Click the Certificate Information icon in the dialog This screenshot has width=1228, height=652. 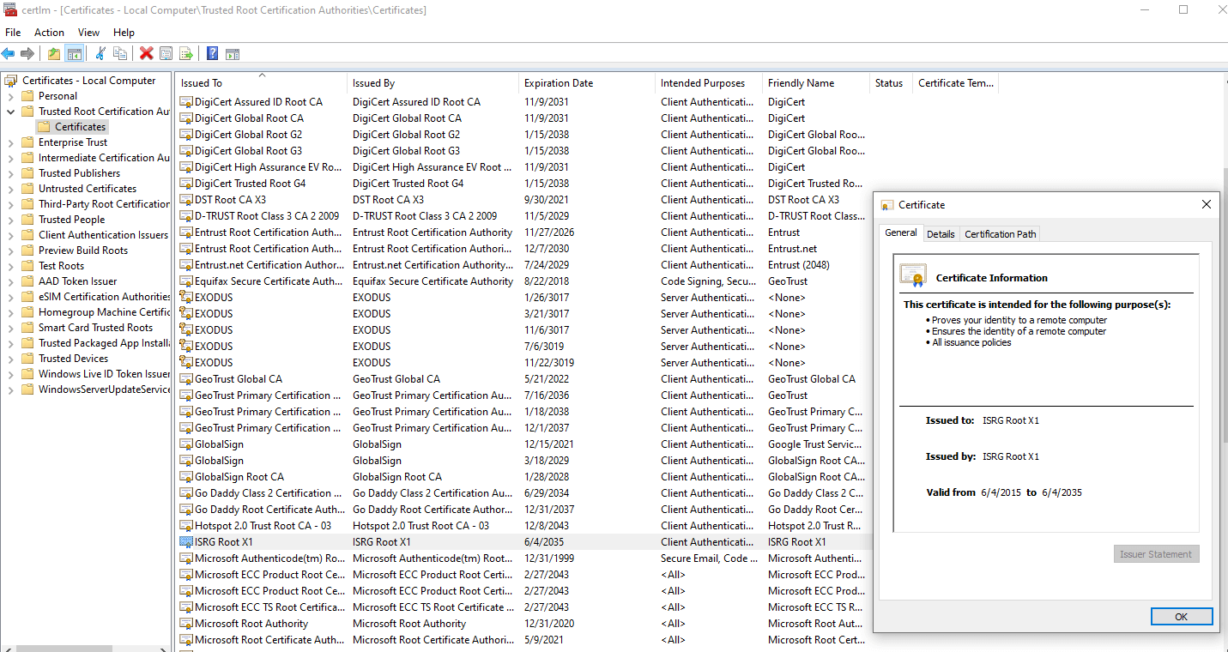tap(912, 275)
